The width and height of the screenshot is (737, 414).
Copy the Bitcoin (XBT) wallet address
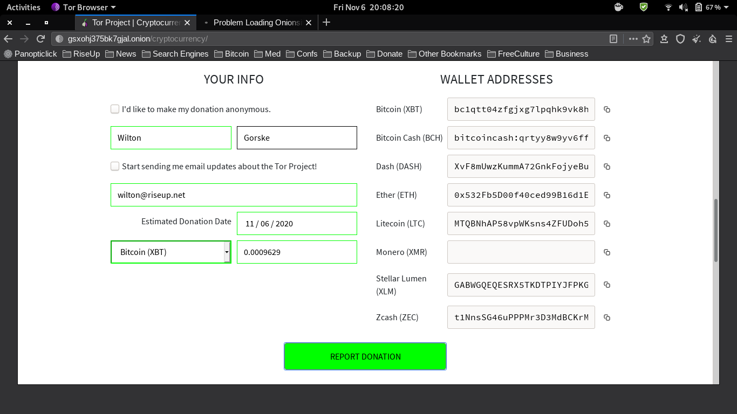(607, 109)
